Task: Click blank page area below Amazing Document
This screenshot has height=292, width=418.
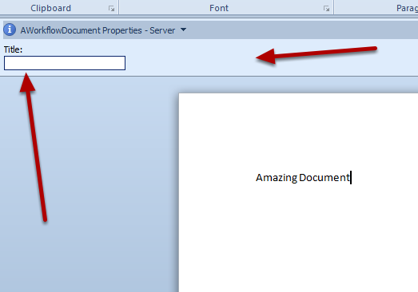Action: tap(299, 237)
